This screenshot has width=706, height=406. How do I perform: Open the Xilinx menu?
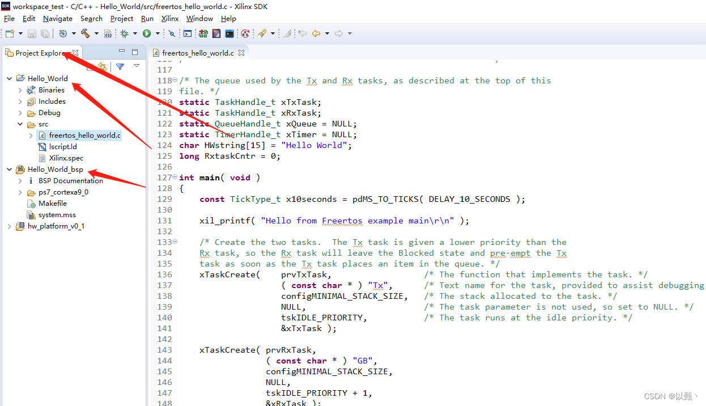[x=169, y=18]
